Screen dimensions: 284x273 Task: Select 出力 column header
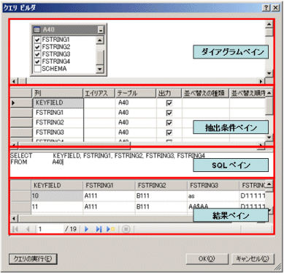(x=169, y=93)
